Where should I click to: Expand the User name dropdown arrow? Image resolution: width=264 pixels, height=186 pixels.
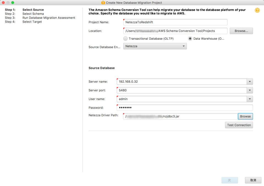pyautogui.click(x=250, y=99)
